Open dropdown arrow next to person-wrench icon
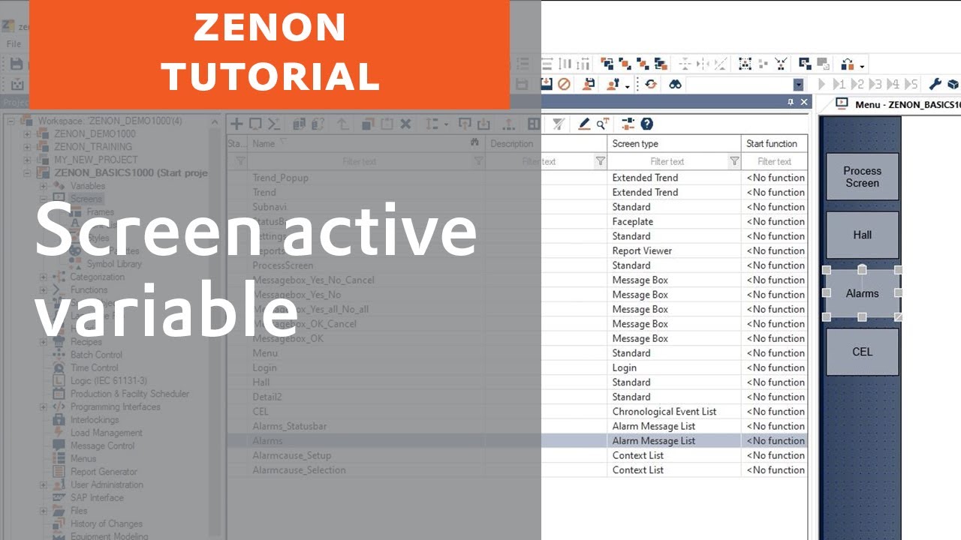The image size is (961, 540). pos(627,86)
